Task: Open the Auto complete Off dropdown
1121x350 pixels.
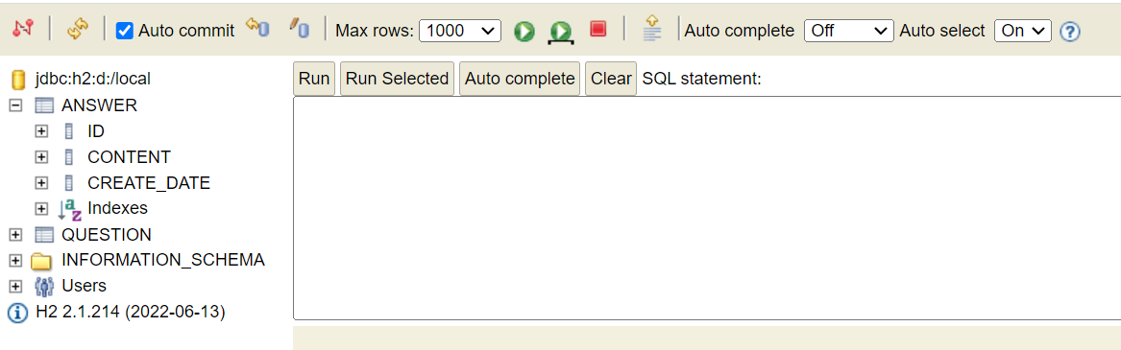Action: (848, 31)
